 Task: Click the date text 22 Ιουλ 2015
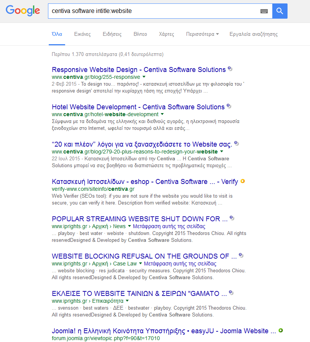tap(66, 158)
